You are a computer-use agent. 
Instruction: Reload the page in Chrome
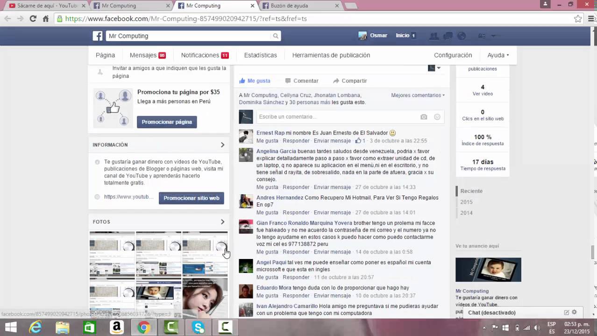click(33, 19)
